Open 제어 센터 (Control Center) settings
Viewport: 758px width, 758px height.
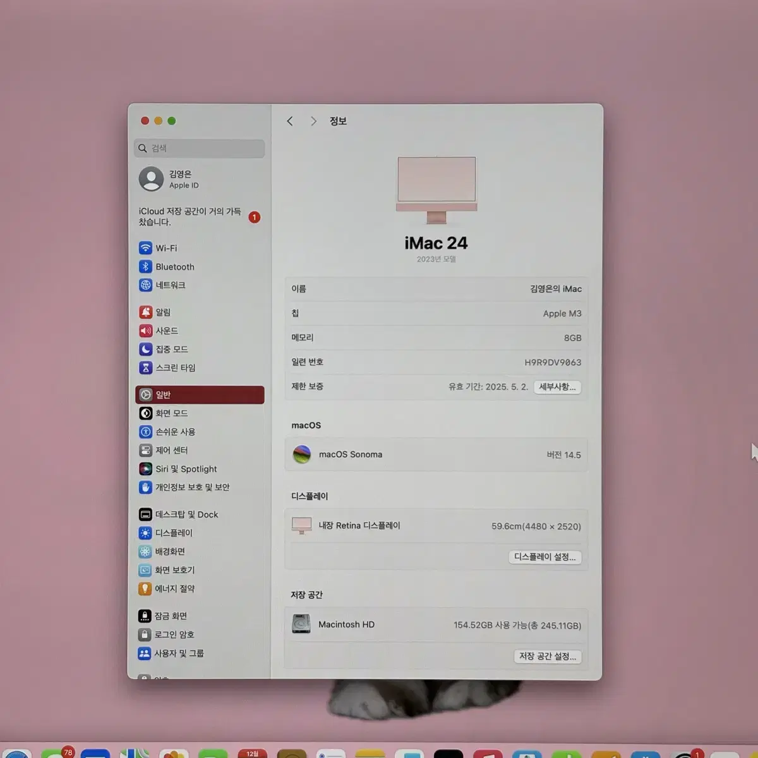tap(200, 450)
